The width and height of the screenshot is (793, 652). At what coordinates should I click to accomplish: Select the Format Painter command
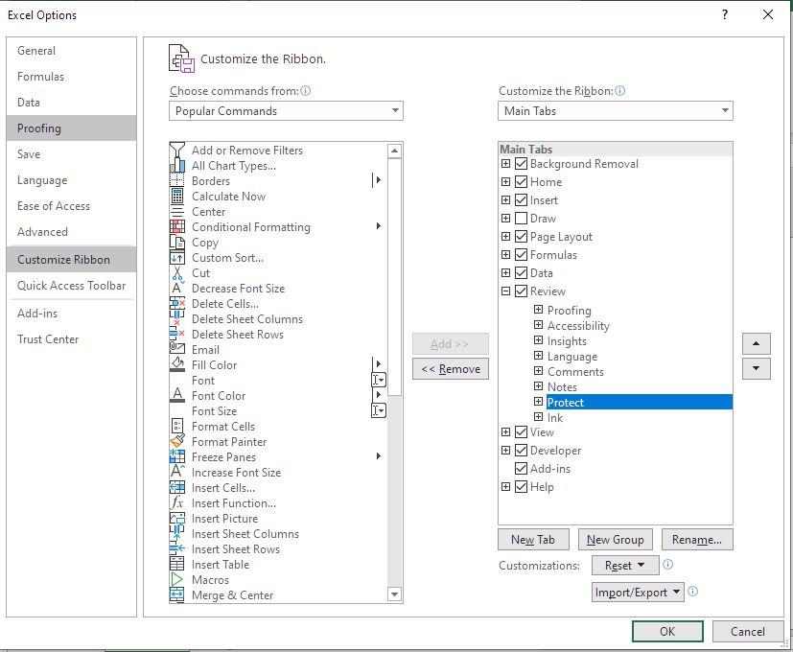[x=229, y=441]
